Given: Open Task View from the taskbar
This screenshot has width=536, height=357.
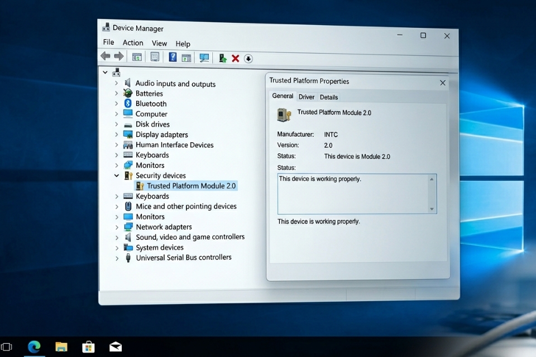Looking at the screenshot, I should tap(7, 347).
